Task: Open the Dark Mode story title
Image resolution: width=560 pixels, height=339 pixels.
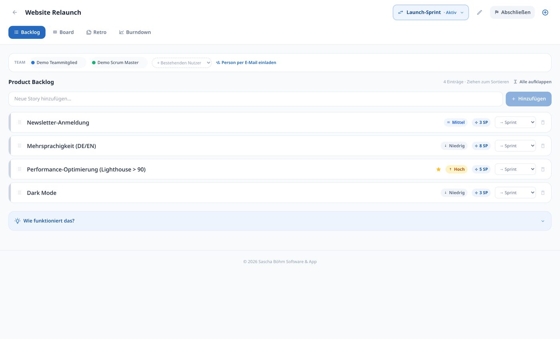Action: (42, 193)
